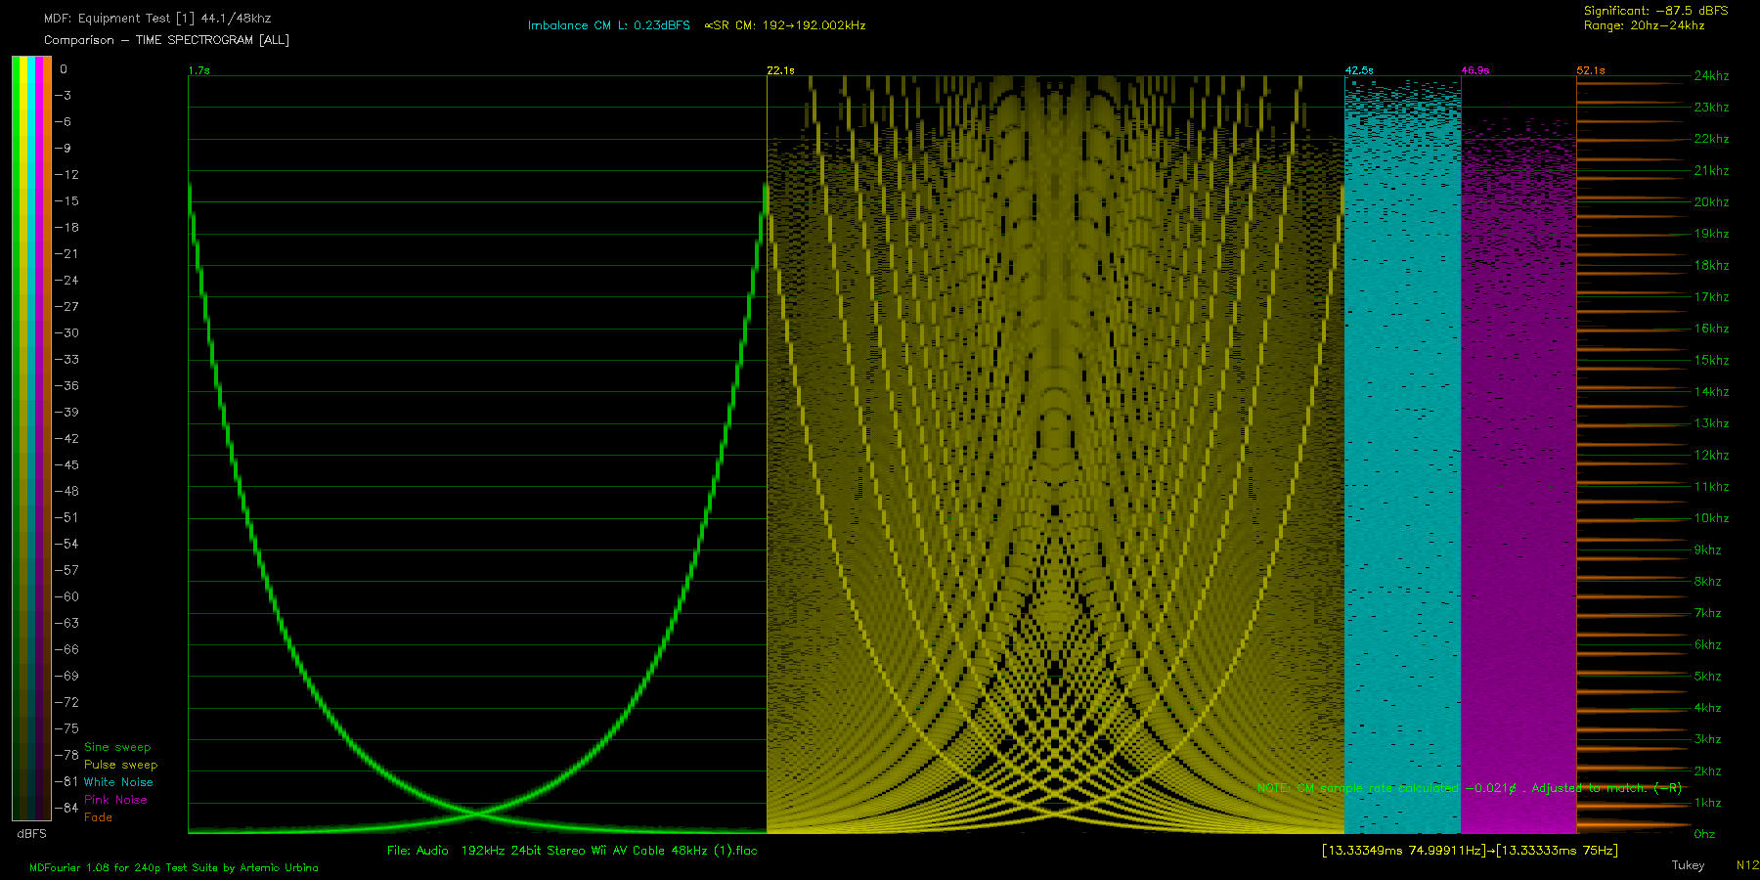Click the 'White Noise' legend entry
Viewport: 1760px width, 880px height.
pos(118,782)
